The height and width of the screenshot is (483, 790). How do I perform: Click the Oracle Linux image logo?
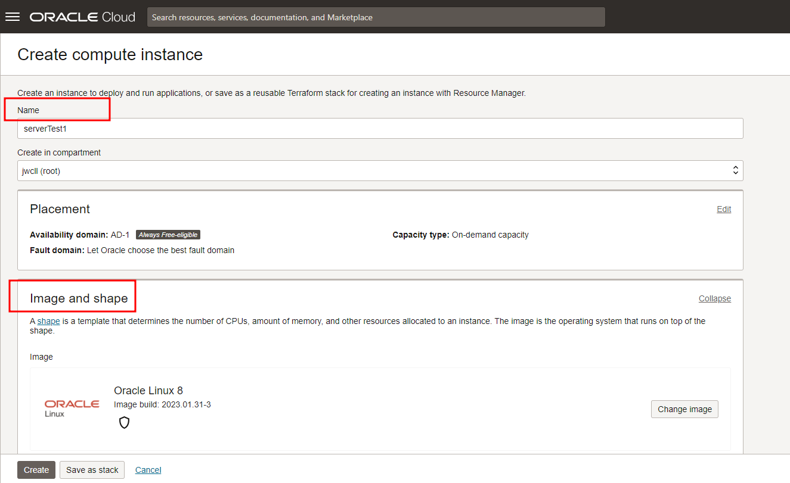pos(72,408)
